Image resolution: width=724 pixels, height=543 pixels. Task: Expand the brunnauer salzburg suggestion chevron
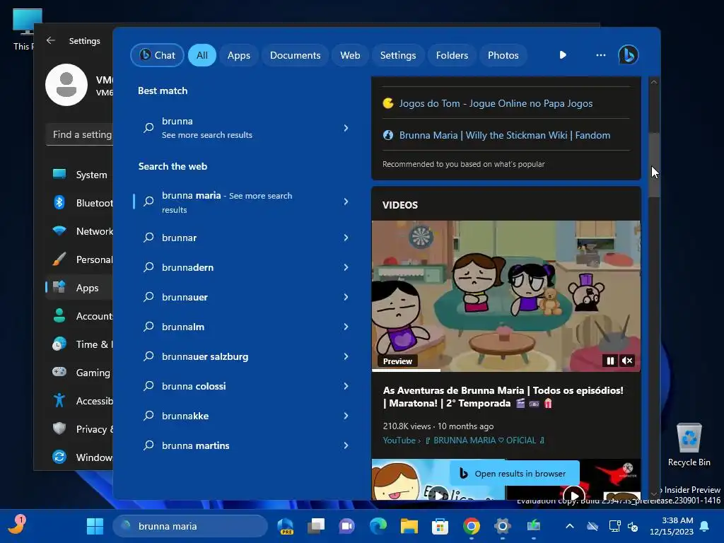346,356
